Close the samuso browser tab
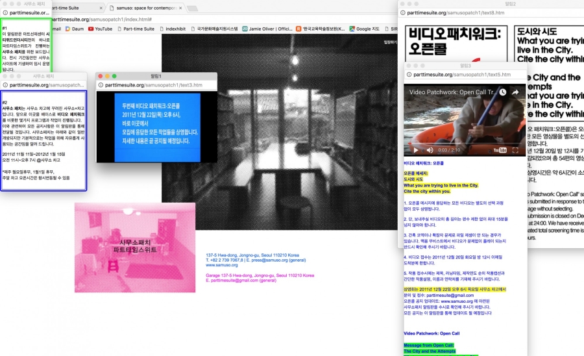The width and height of the screenshot is (584, 356). pos(180,9)
